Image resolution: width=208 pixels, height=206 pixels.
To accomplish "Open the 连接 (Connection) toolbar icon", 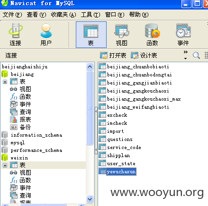I will click(x=15, y=35).
